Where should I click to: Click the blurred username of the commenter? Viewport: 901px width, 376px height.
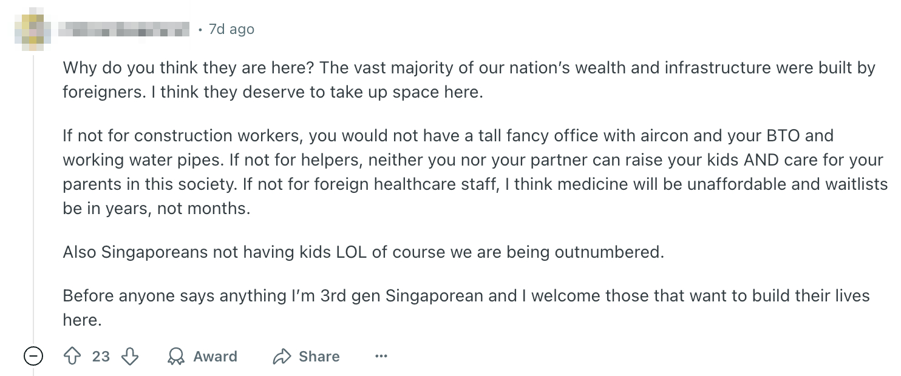coord(126,29)
